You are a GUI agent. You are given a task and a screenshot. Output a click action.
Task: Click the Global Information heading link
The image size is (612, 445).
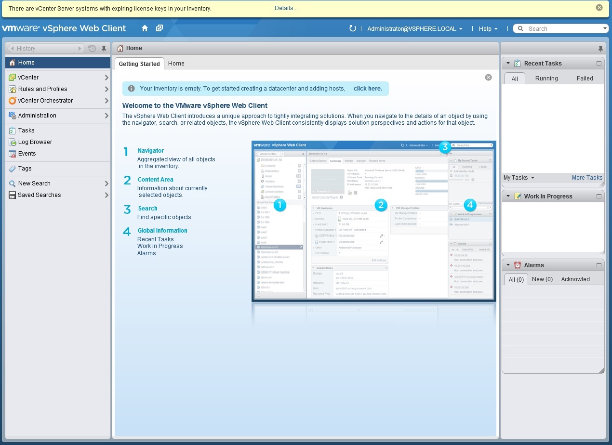click(162, 231)
